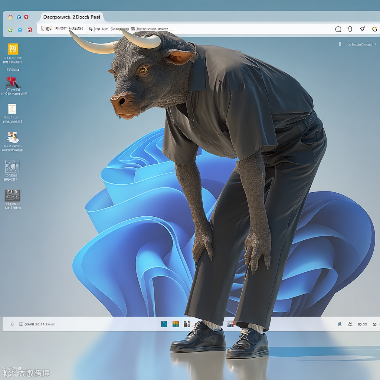This screenshot has width=380, height=380.
Task: Click the phone speaker icon in toolbar
Action: coord(350,29)
